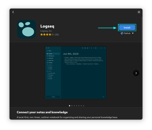
Task: Open the (35) reviews count
Action: tap(56, 34)
